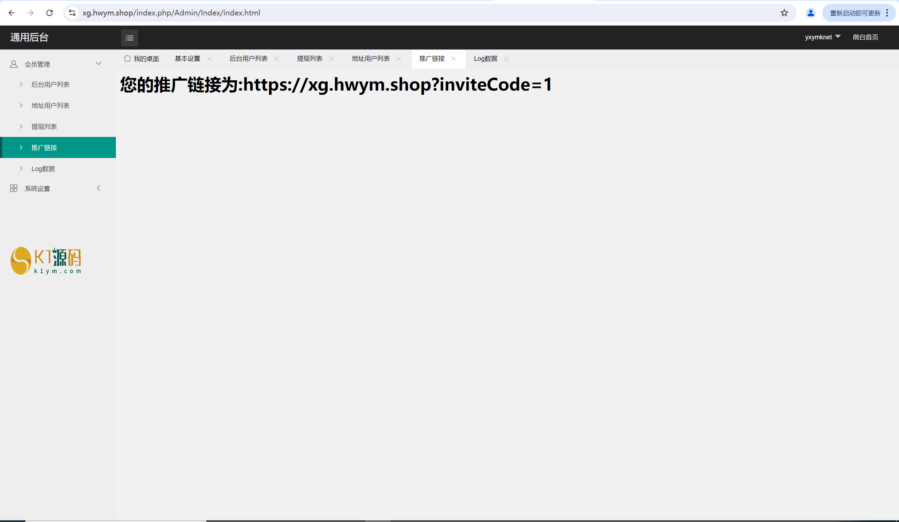Viewport: 899px width, 522px height.
Task: Click the browser reload icon
Action: (x=50, y=13)
